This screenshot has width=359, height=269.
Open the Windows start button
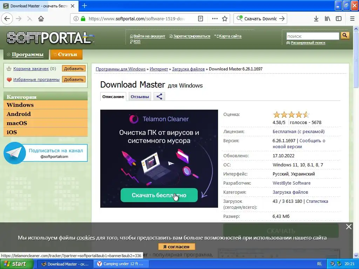coord(16,264)
